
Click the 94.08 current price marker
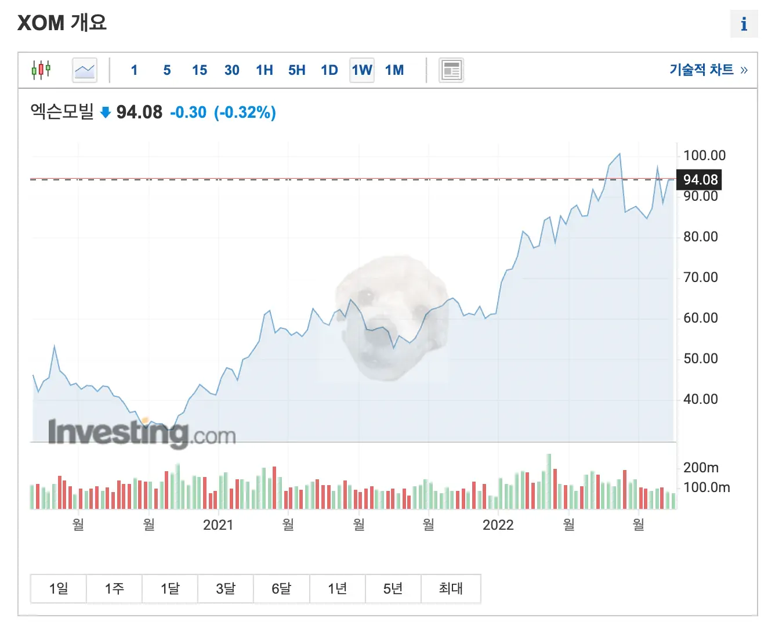point(700,179)
